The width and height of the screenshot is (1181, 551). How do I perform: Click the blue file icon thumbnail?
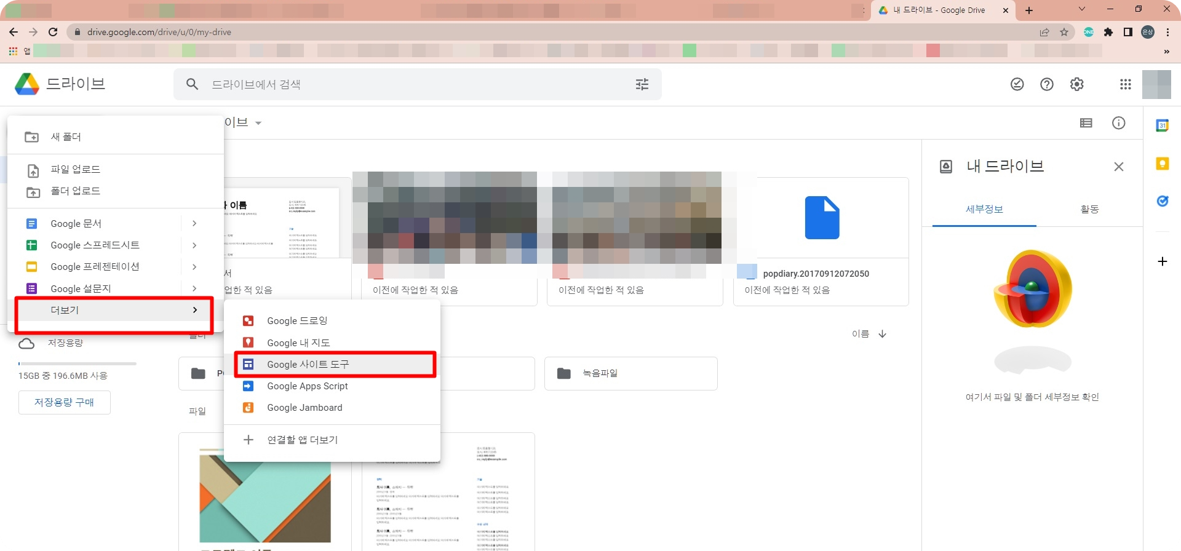point(822,218)
